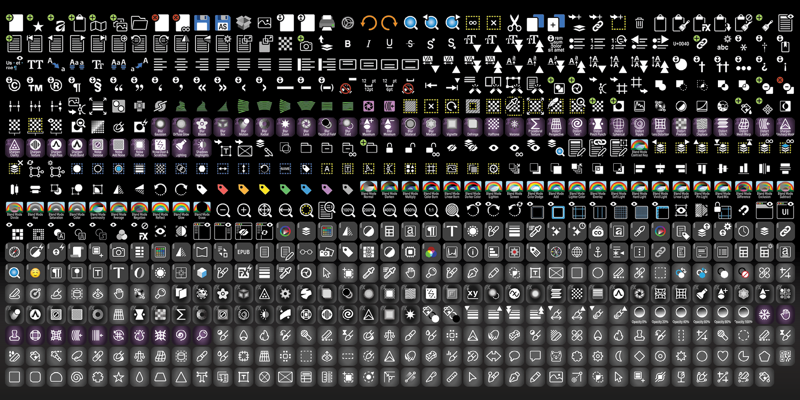The image size is (800, 400).
Task: Select the green tag icon
Action: 285,190
